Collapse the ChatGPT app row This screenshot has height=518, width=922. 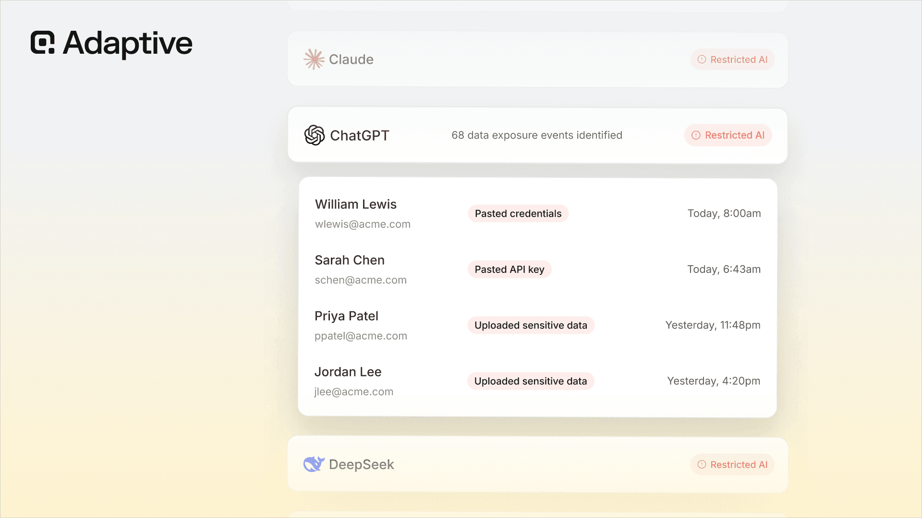tap(537, 135)
